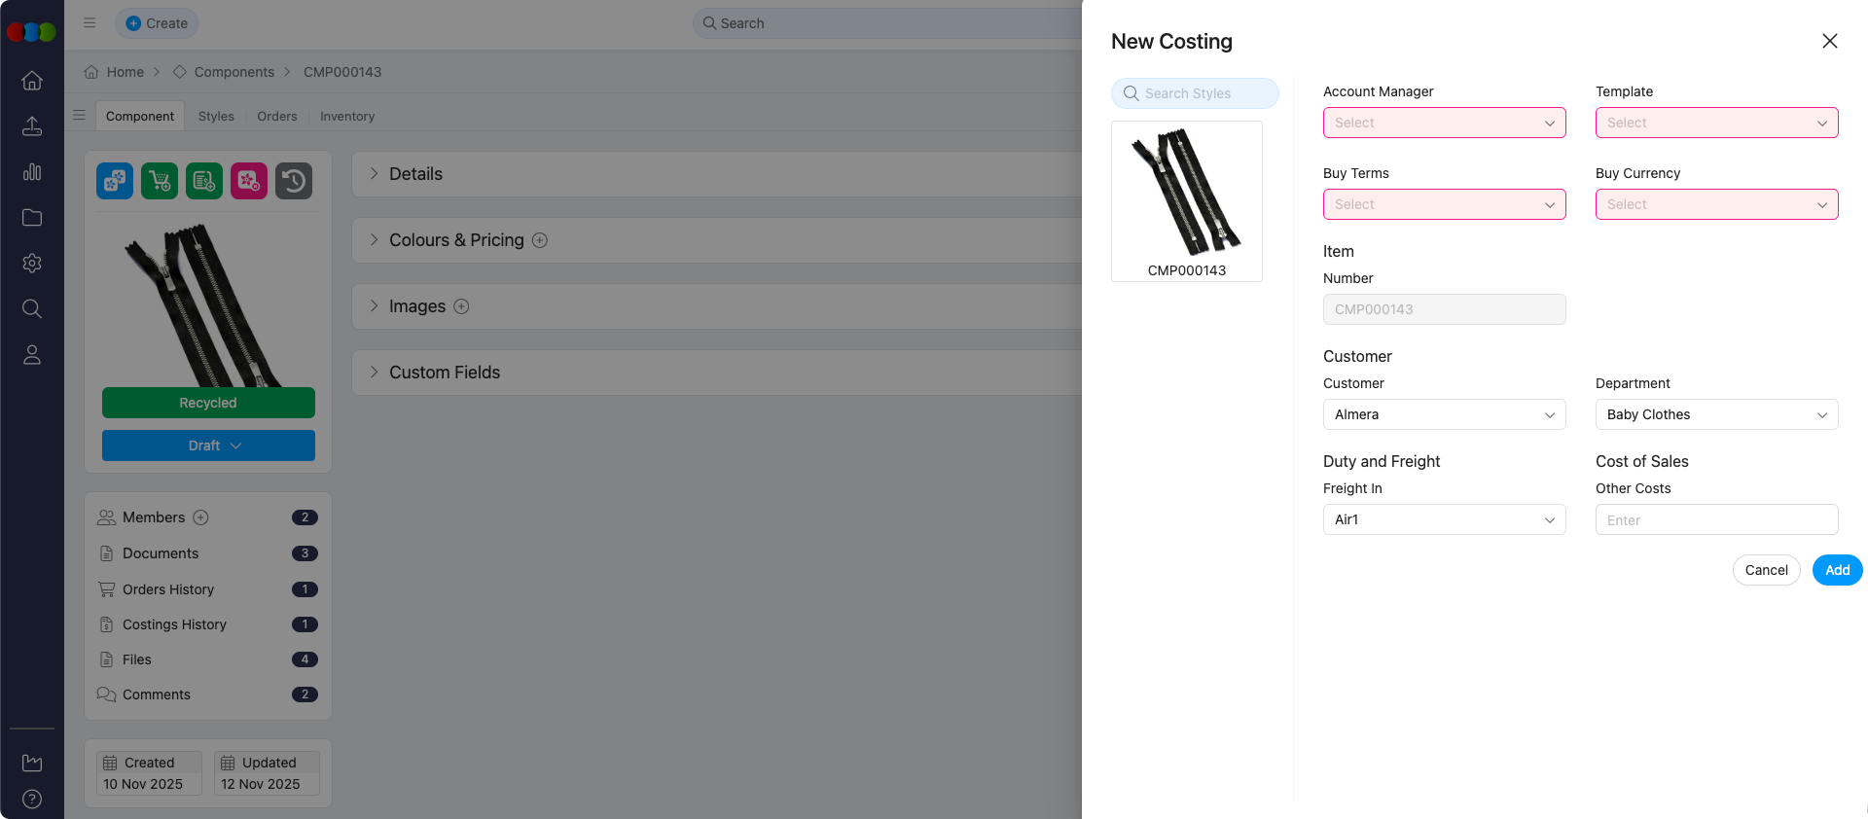Open Orders History
Image resolution: width=1868 pixels, height=819 pixels.
[168, 589]
